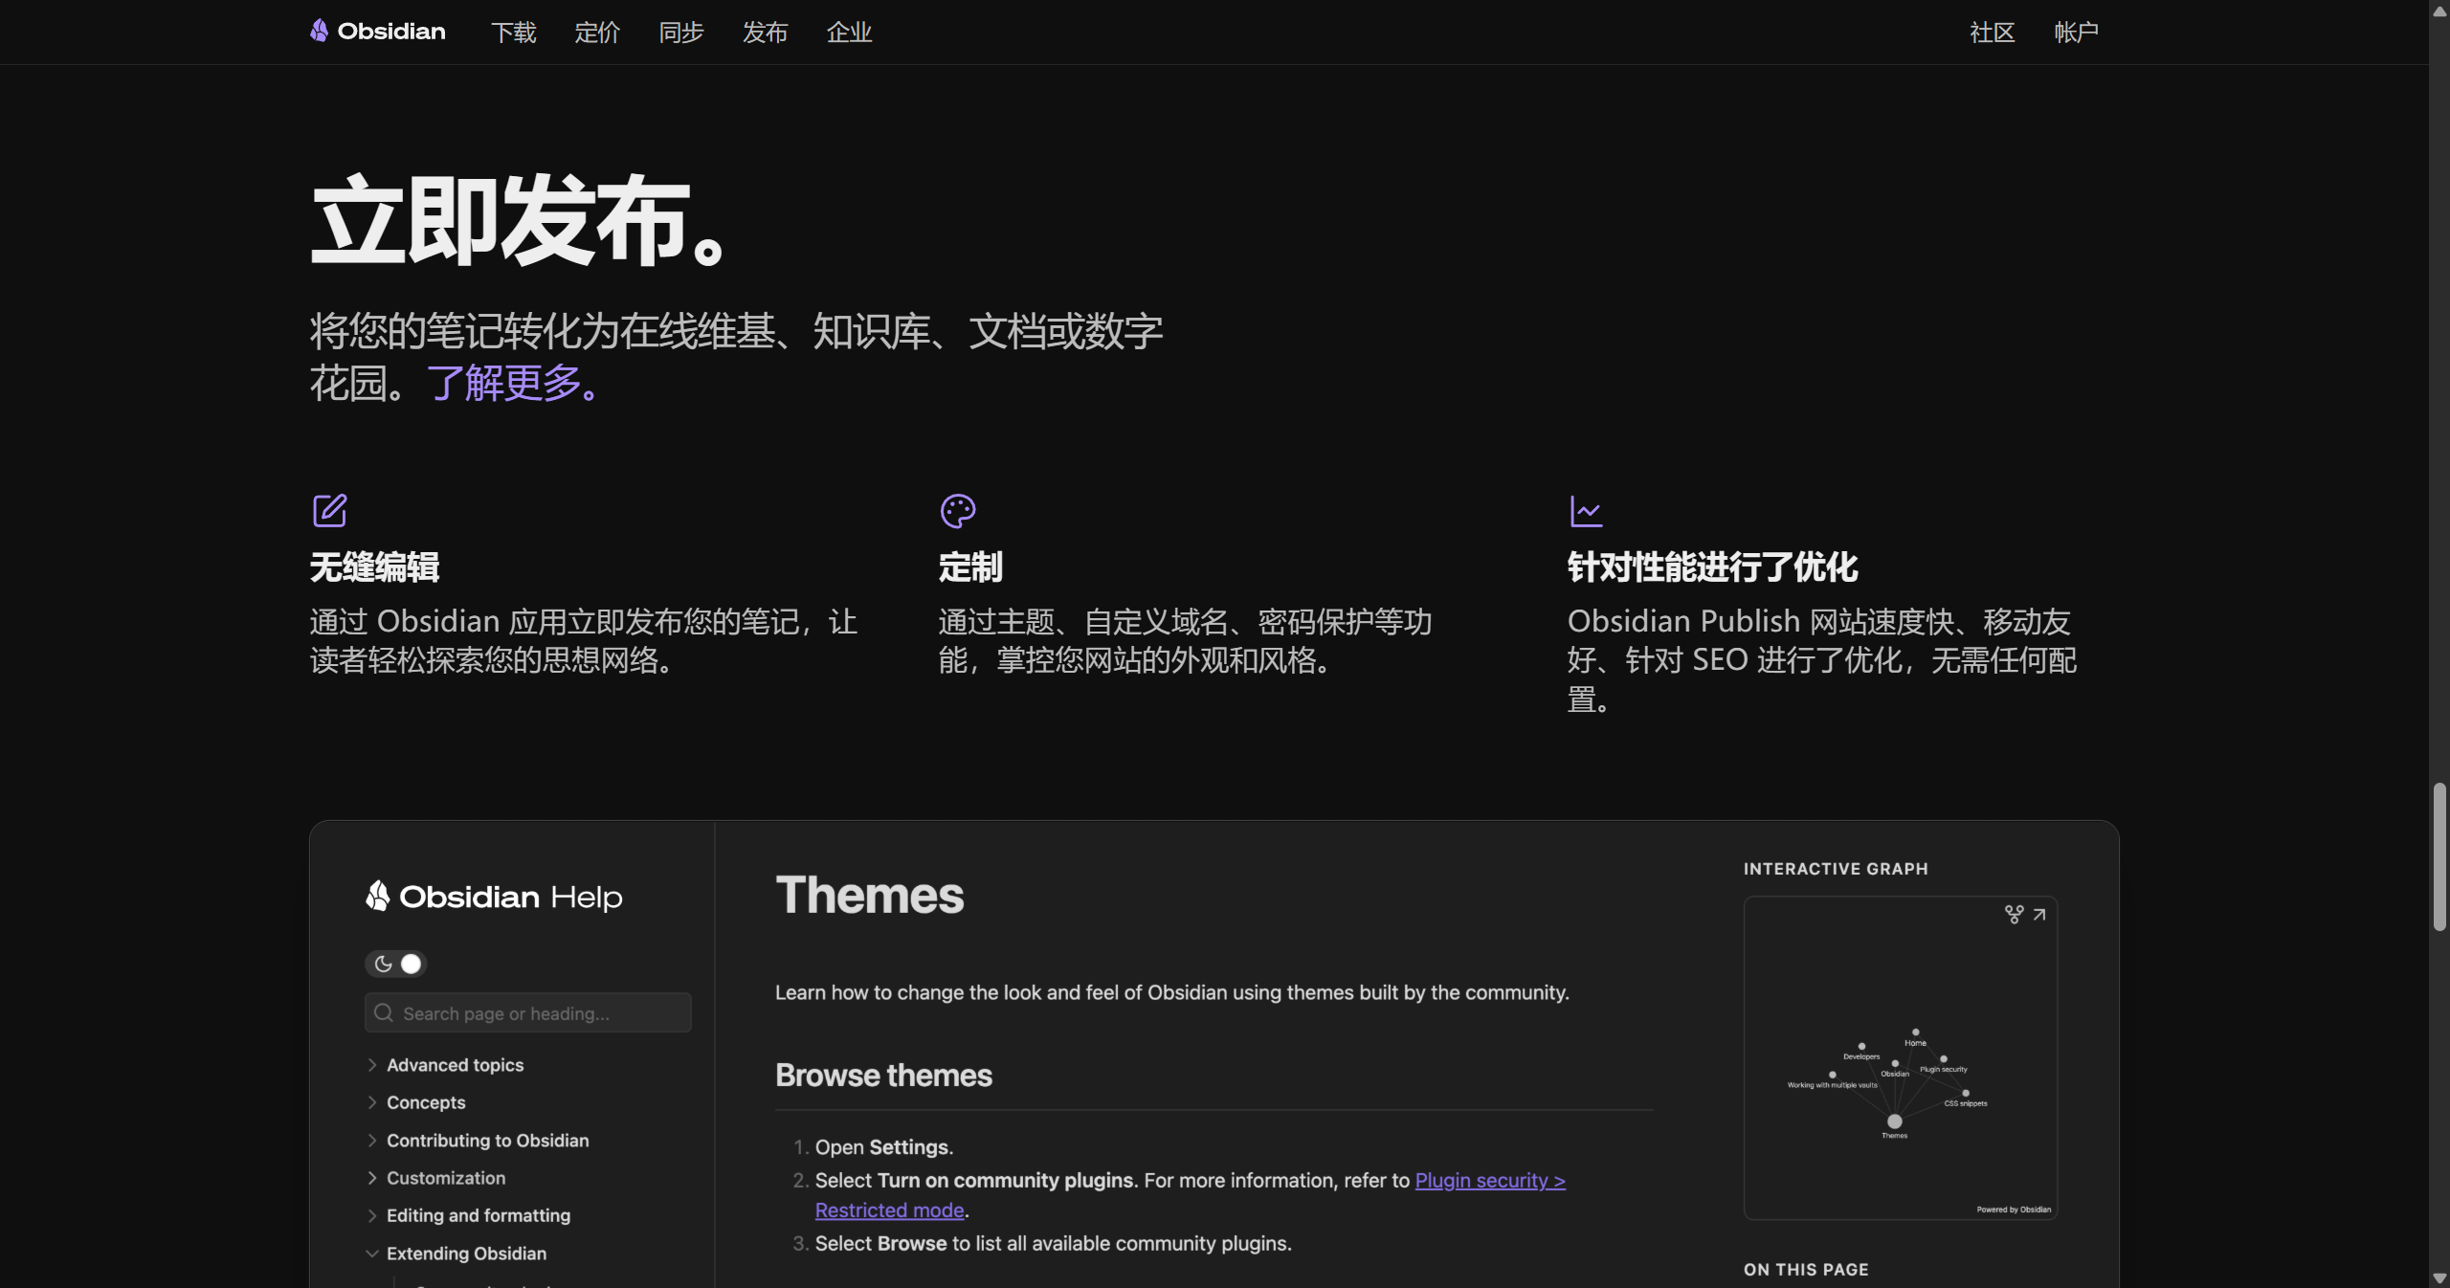Click the 无缝编辑 heading
The width and height of the screenshot is (2450, 1288).
374,567
